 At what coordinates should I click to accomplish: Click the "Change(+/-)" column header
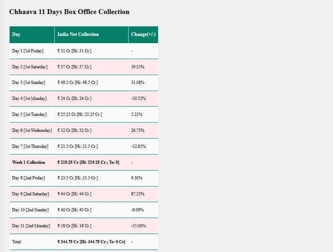click(143, 34)
